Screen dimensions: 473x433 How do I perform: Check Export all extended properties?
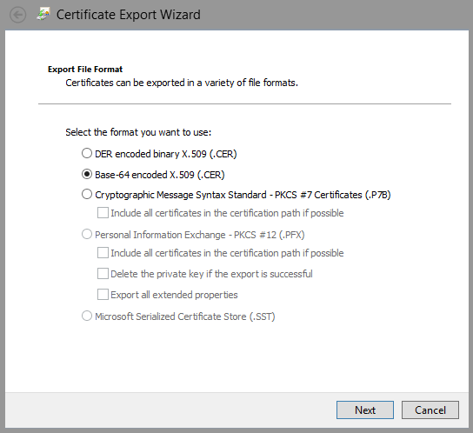pos(103,295)
